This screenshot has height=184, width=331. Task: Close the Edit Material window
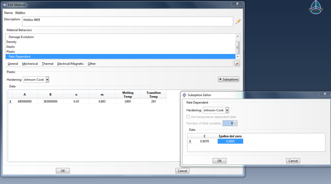click(x=237, y=4)
